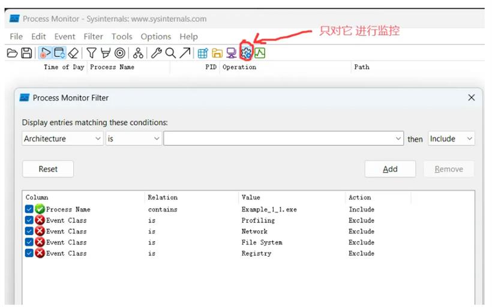Close the Process Monitor Filter dialog
492x307 pixels.
(471, 98)
